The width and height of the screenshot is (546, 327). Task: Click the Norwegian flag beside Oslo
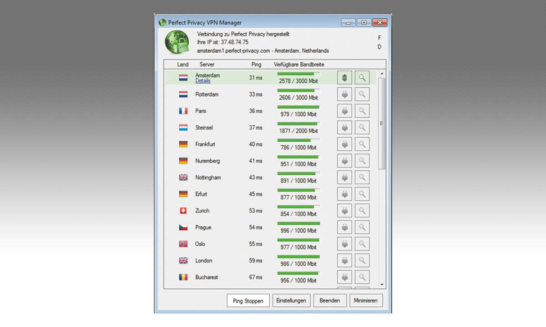[x=183, y=244]
